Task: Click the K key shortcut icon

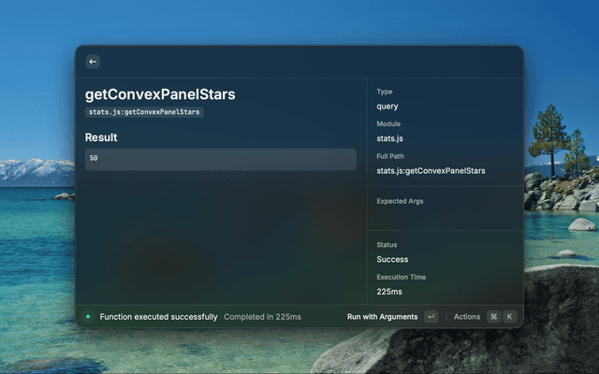Action: (510, 317)
